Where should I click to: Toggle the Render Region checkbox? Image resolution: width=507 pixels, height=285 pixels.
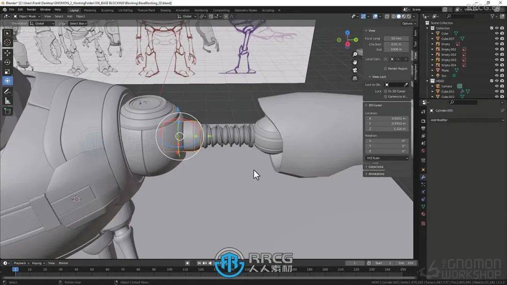coord(386,68)
